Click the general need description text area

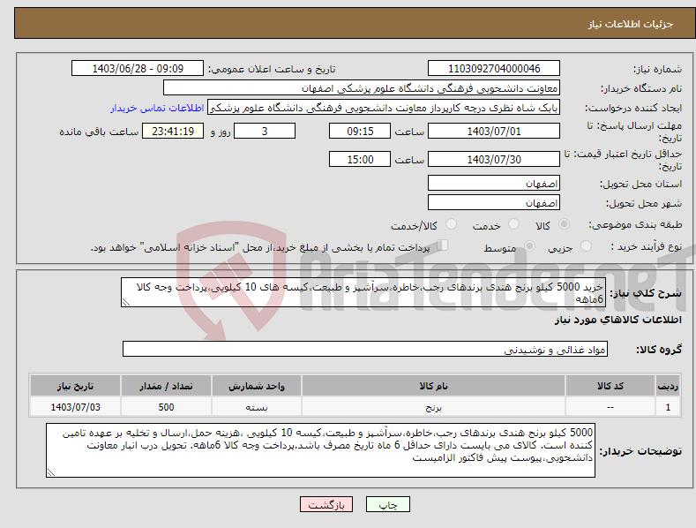point(363,292)
